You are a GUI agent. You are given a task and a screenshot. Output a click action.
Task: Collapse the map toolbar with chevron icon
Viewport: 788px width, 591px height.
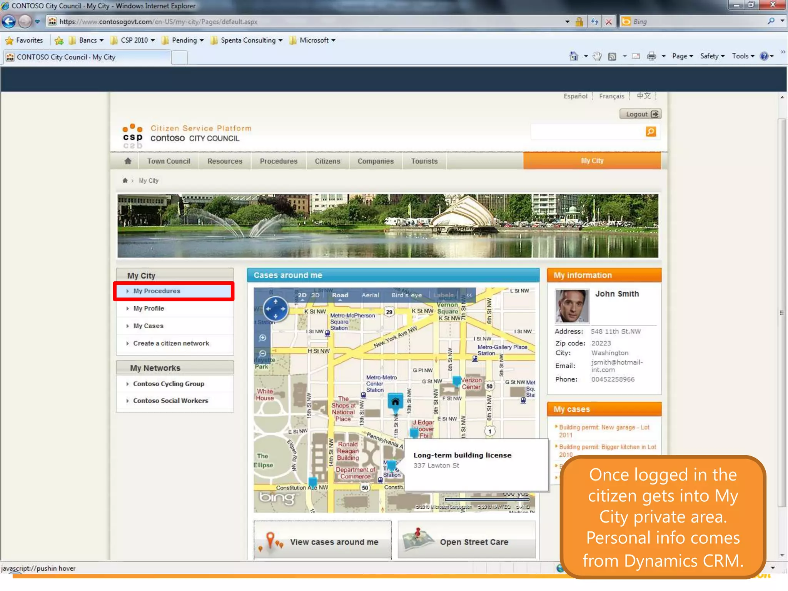[469, 295]
